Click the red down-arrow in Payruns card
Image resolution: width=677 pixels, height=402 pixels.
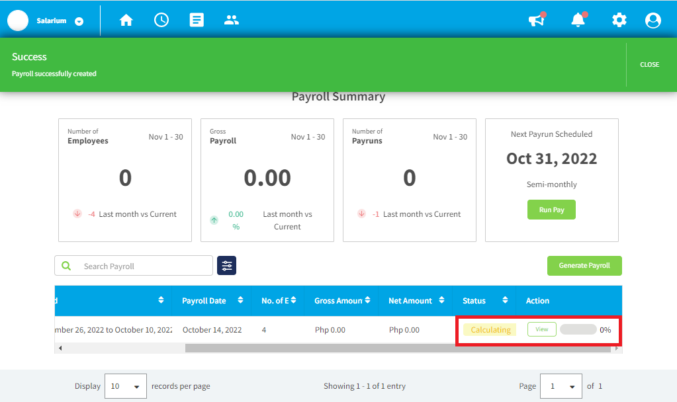tap(362, 214)
